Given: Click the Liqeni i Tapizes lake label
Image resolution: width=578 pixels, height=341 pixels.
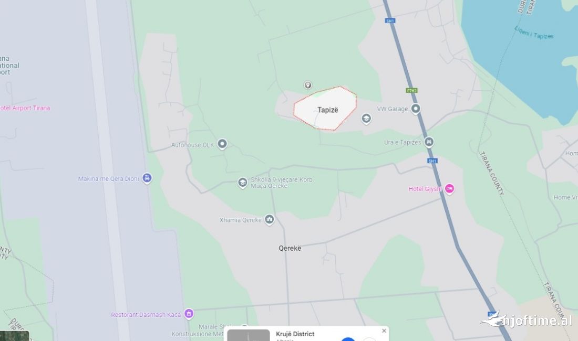Looking at the screenshot, I should tap(534, 34).
